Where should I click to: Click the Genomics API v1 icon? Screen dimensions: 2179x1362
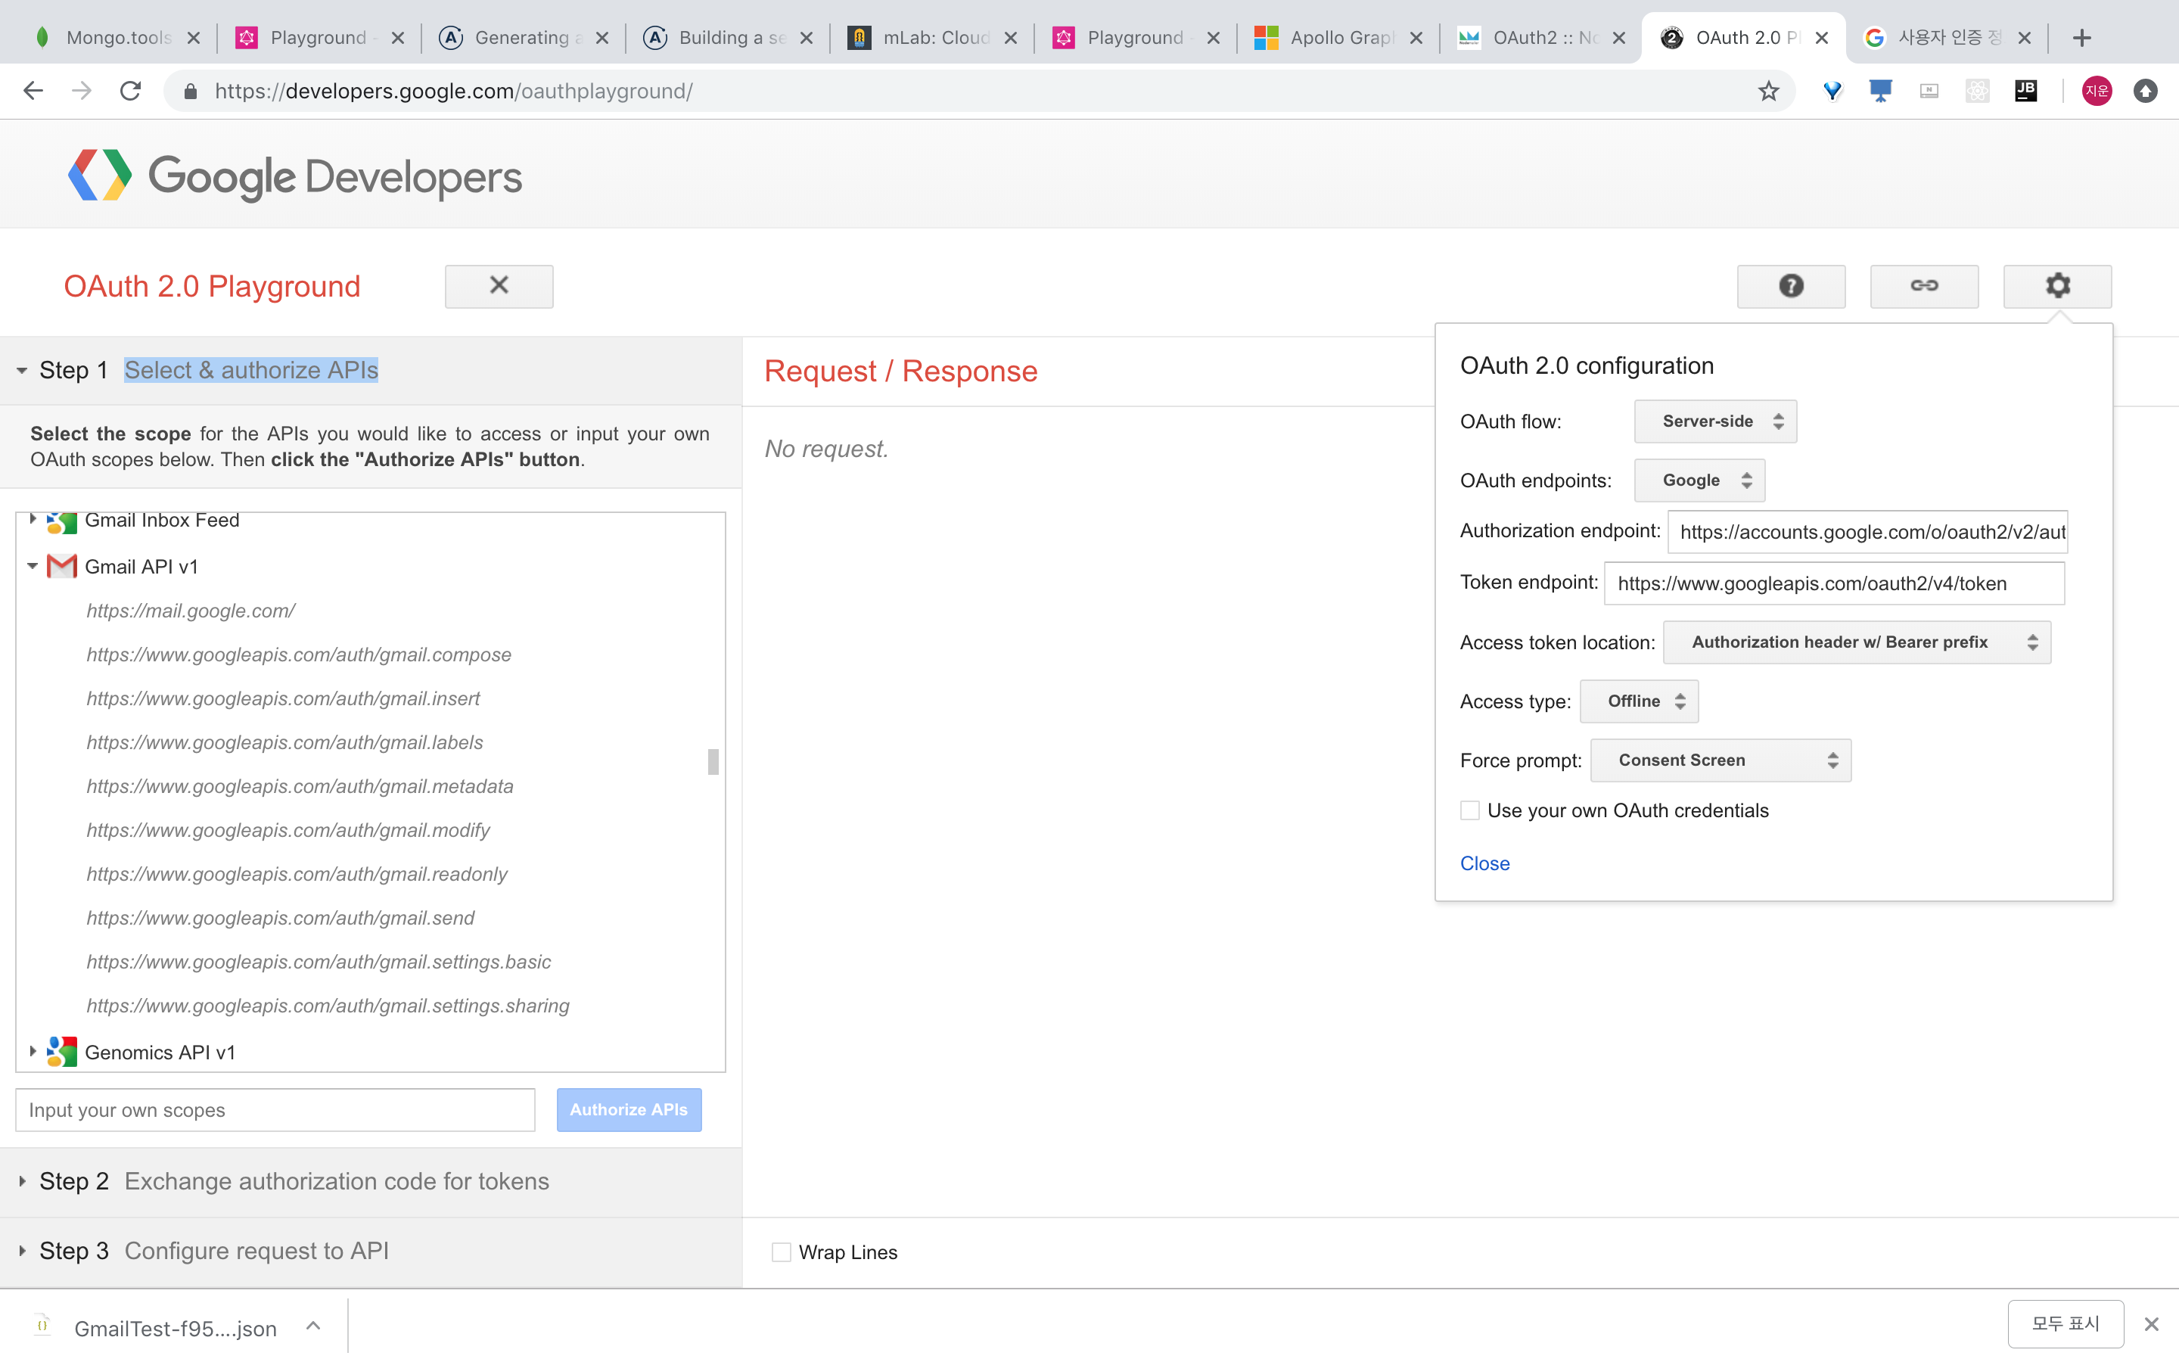(x=61, y=1051)
